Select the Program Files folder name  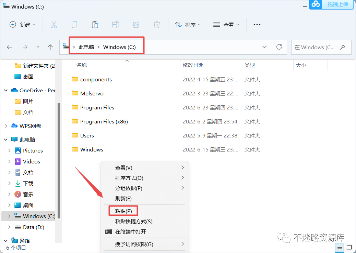pos(97,107)
